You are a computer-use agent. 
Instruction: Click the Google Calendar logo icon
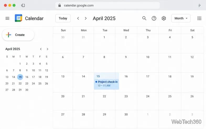point(18,18)
